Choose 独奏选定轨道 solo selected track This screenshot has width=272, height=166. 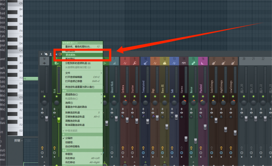tap(82, 112)
